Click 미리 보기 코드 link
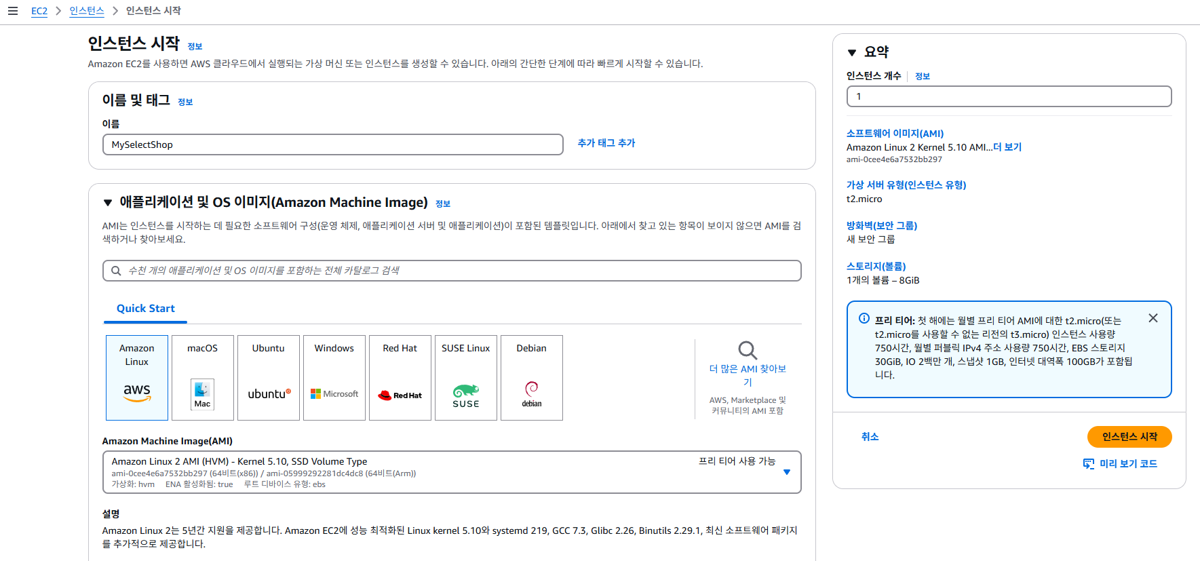The width and height of the screenshot is (1200, 561). point(1128,464)
